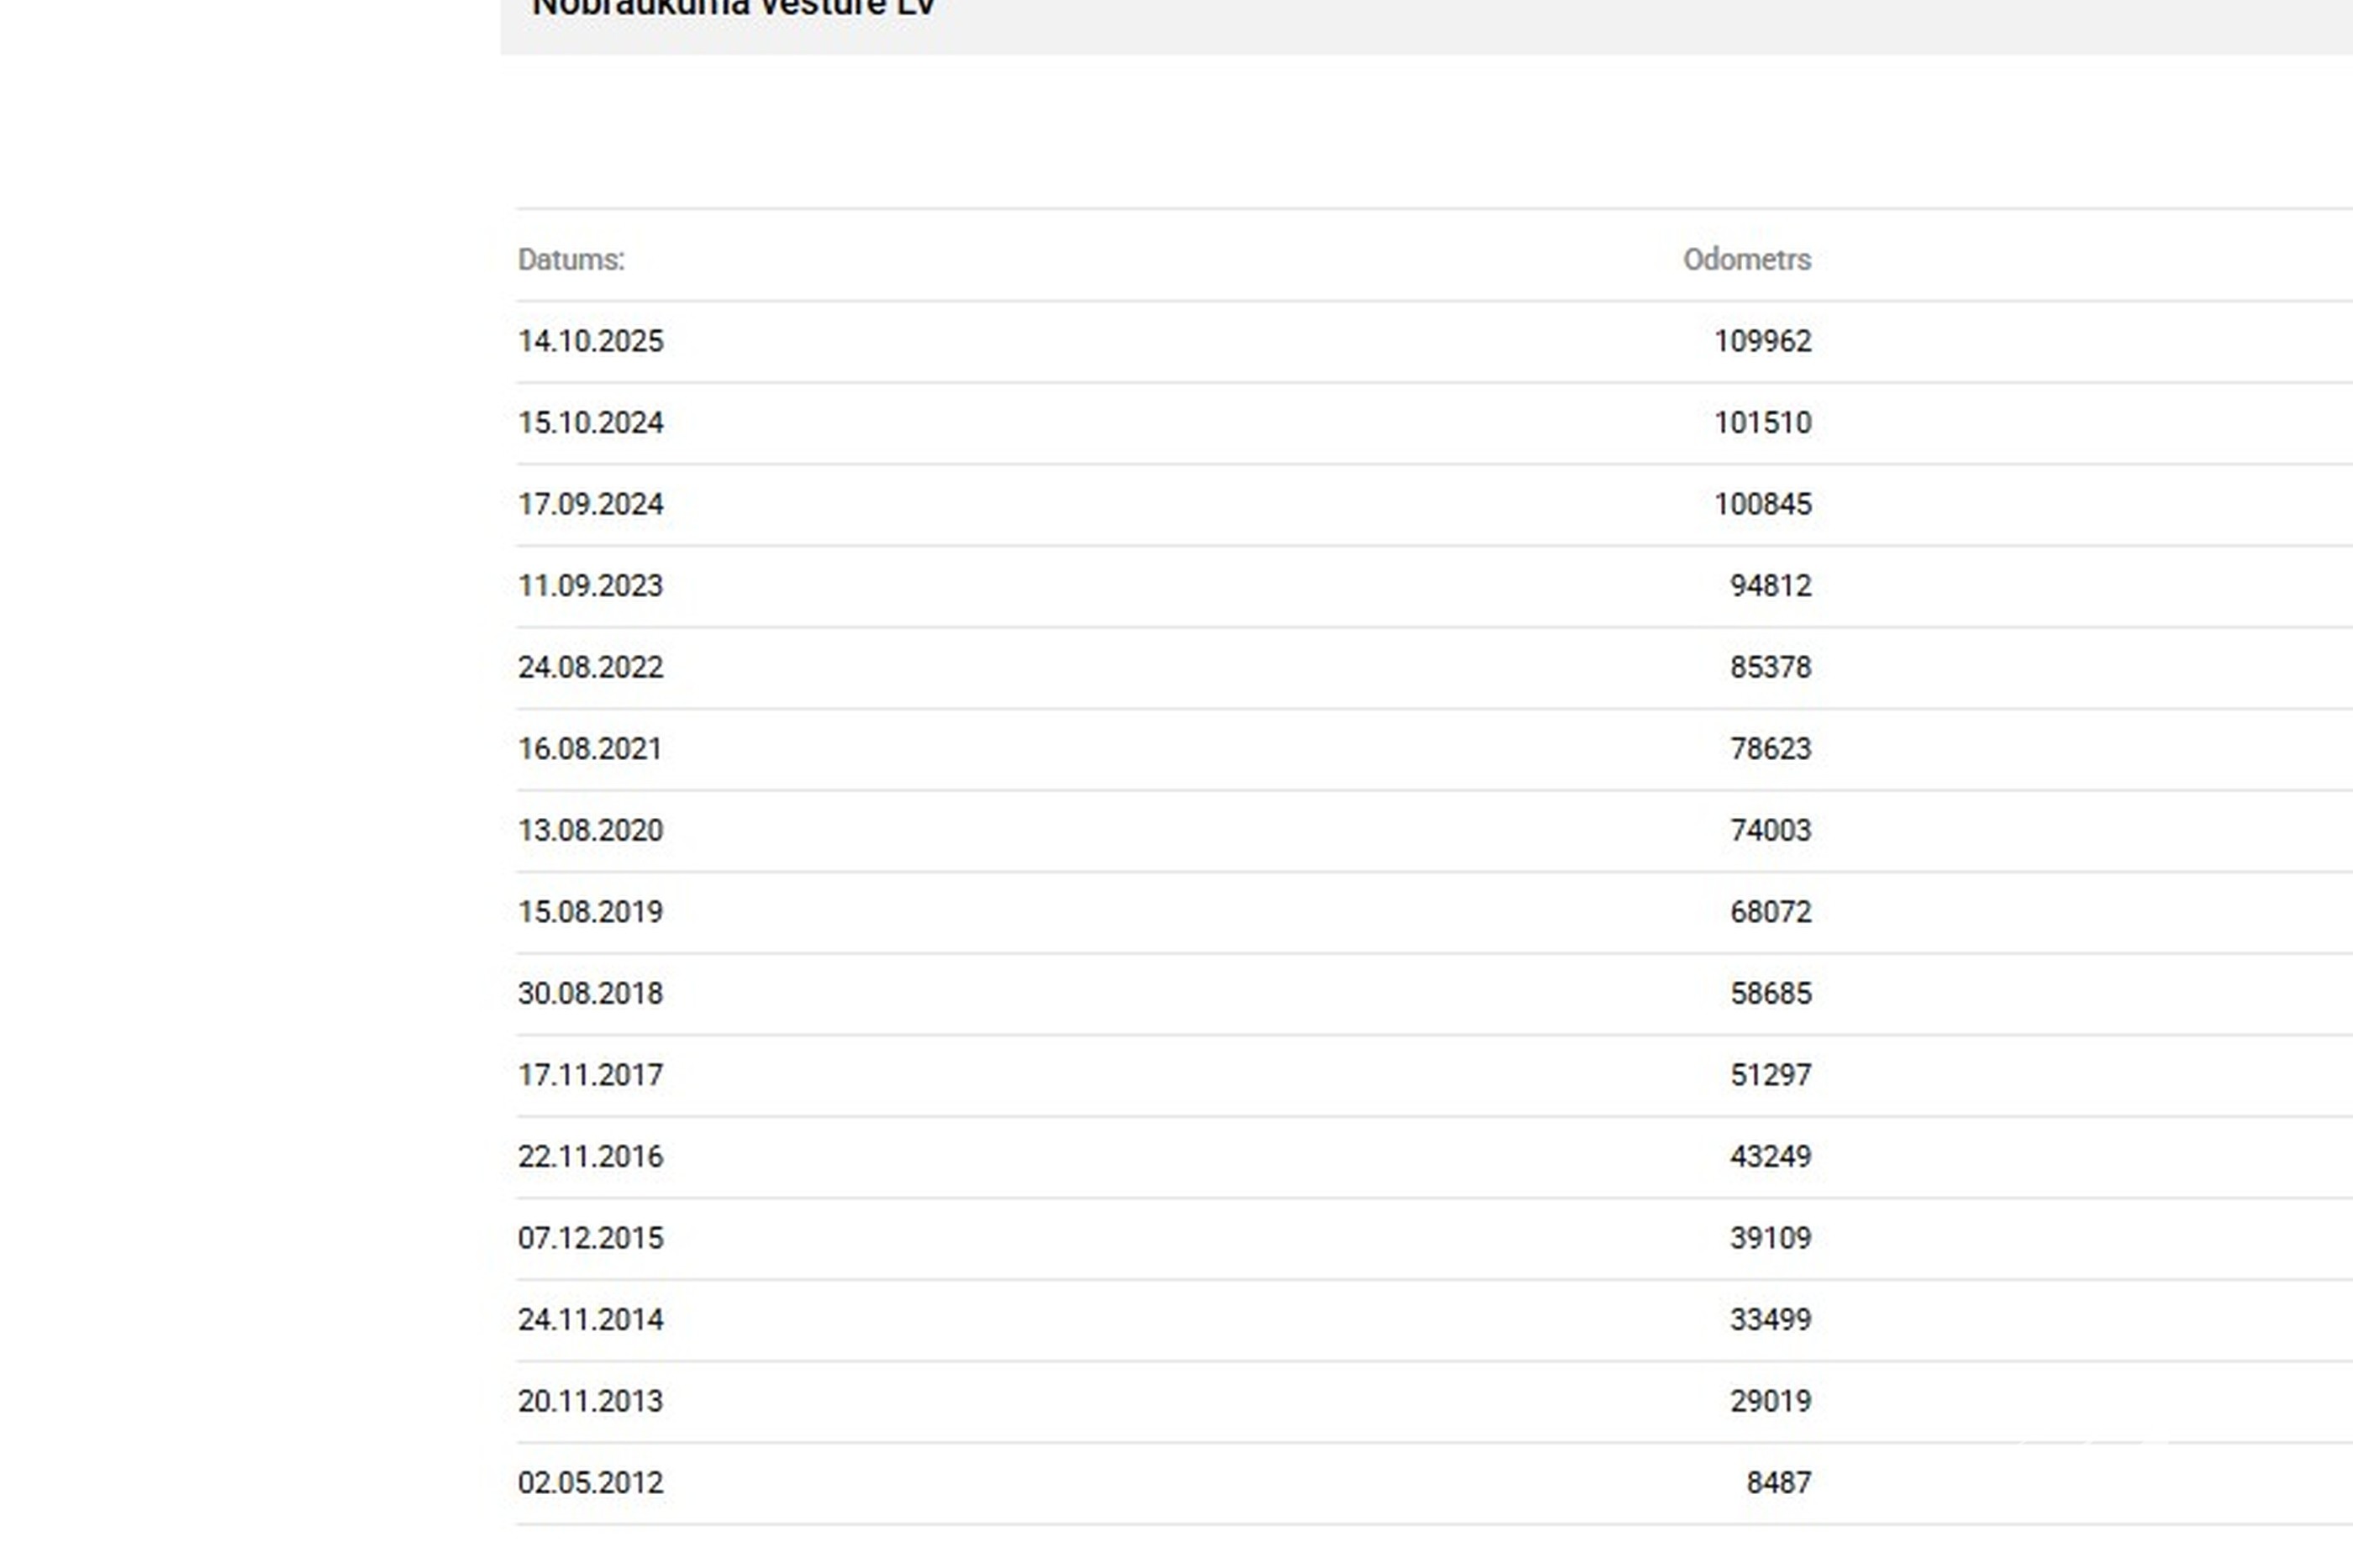2353x1568 pixels.
Task: Click the Nobraukuma vēsture LV section heading
Action: pos(734,8)
